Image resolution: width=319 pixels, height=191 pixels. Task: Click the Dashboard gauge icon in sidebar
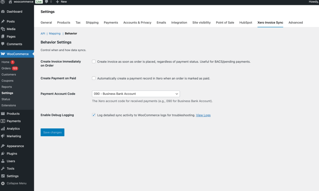[3, 12]
